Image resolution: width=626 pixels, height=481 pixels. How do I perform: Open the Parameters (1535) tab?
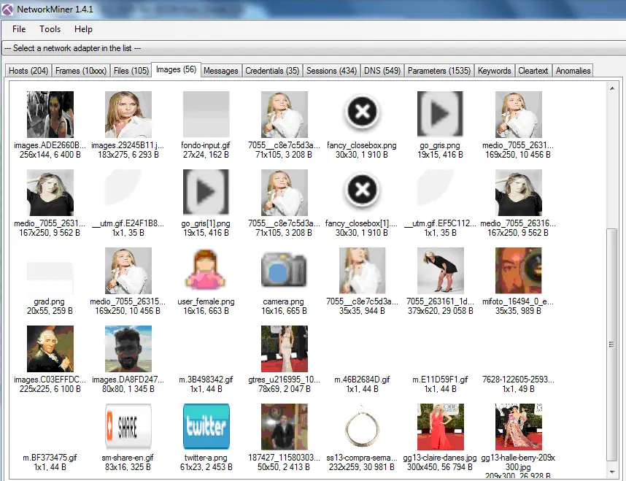(x=439, y=71)
